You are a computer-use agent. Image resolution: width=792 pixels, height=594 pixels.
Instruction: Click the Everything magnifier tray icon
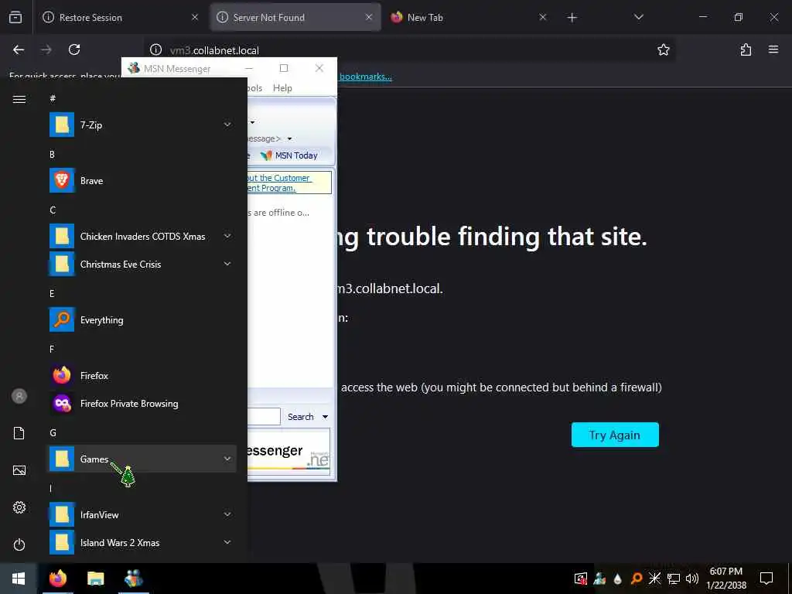tap(637, 579)
